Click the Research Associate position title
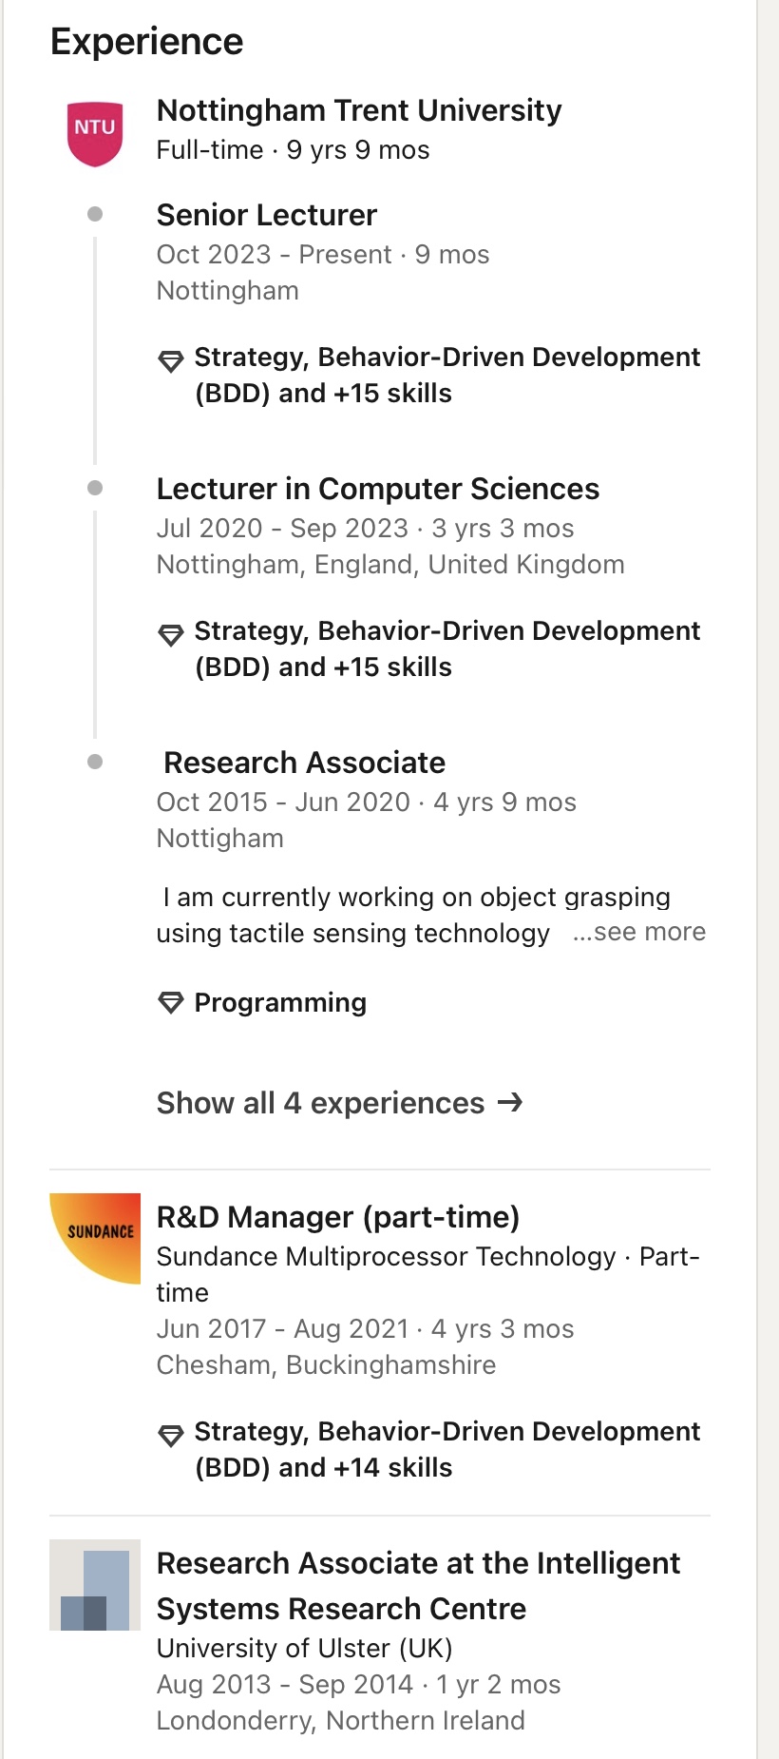The image size is (779, 1759). point(304,763)
